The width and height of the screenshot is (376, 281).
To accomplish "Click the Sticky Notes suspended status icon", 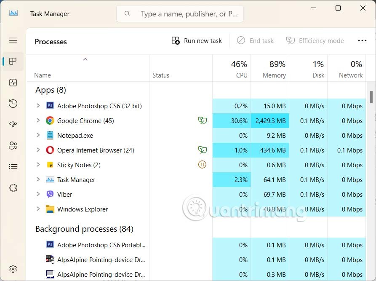I will click(x=202, y=165).
